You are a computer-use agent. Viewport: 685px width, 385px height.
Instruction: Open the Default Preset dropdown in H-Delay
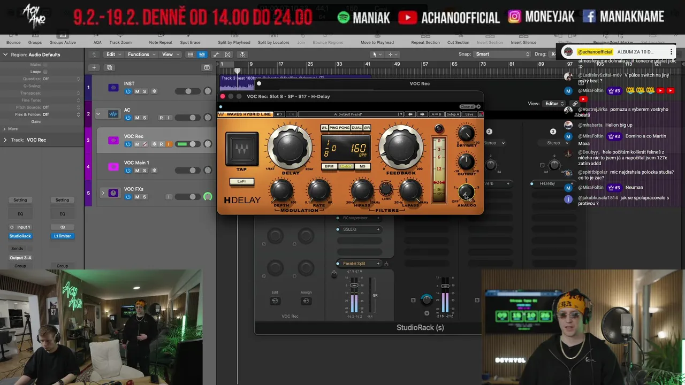(351, 114)
